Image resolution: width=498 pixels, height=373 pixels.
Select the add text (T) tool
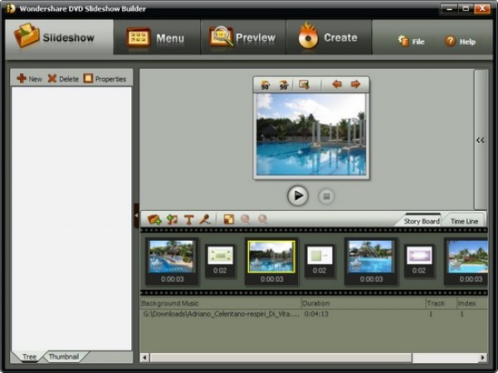[x=188, y=219]
